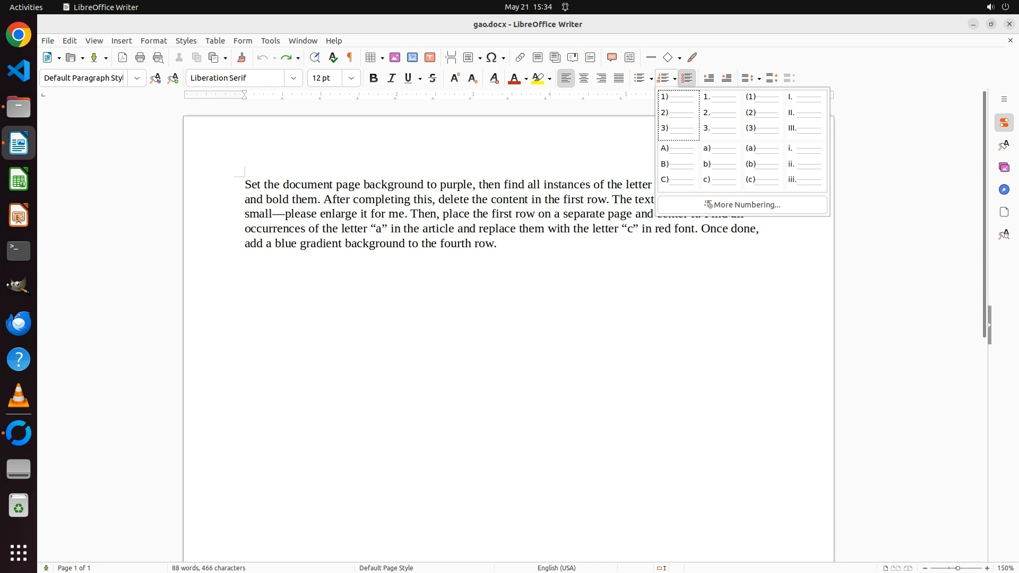
Task: Select the Roman numeral I. II. III. list style
Action: 805,113
